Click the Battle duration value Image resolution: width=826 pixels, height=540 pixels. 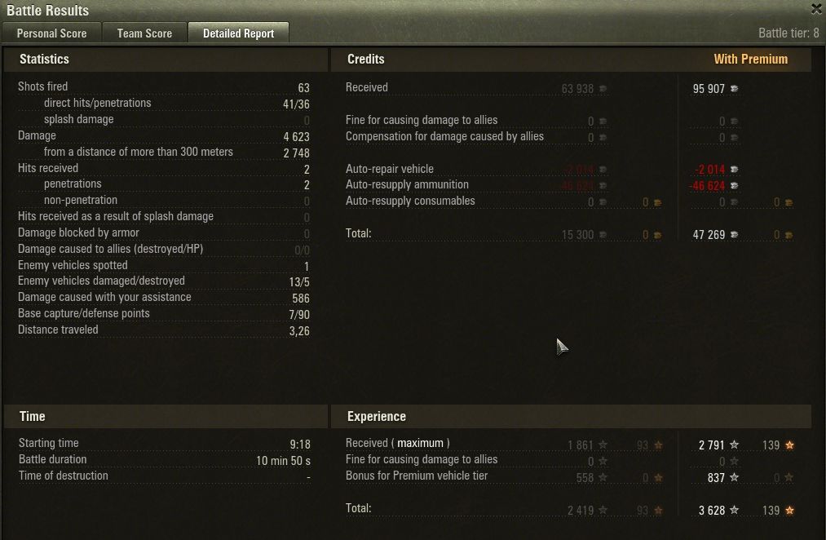[x=283, y=460]
